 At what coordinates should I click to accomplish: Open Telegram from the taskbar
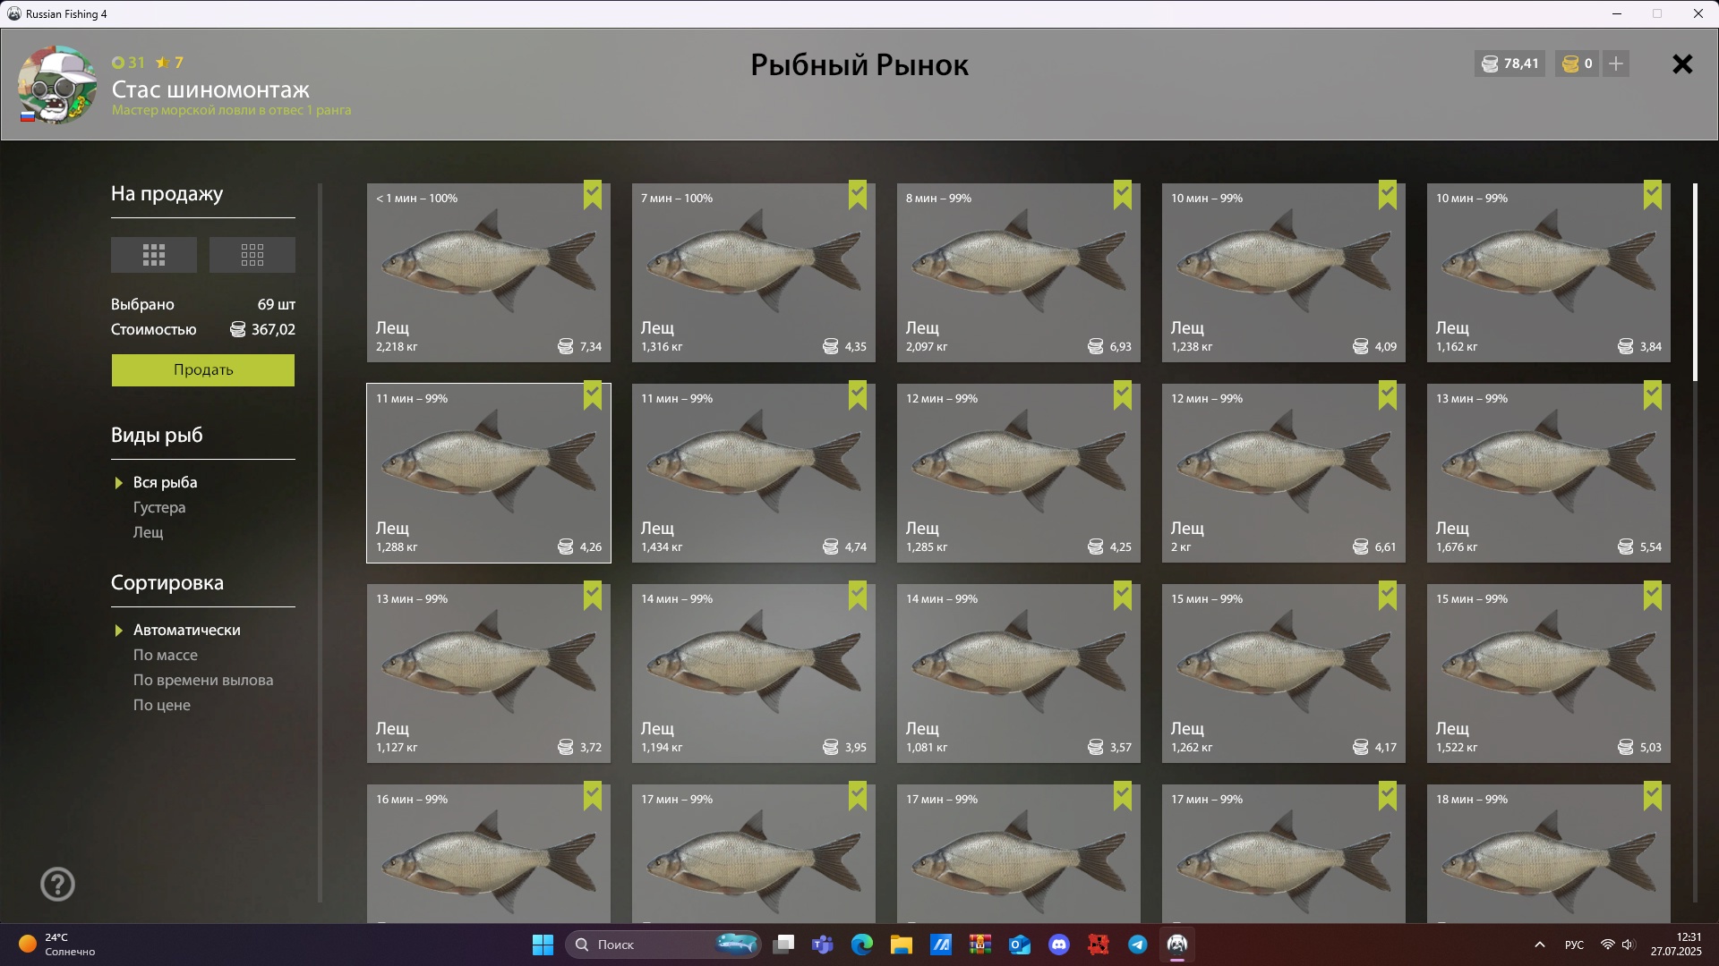click(1138, 945)
